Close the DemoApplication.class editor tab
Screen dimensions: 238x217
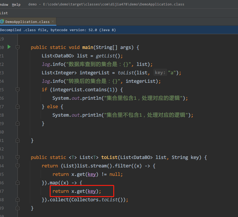coord(53,22)
